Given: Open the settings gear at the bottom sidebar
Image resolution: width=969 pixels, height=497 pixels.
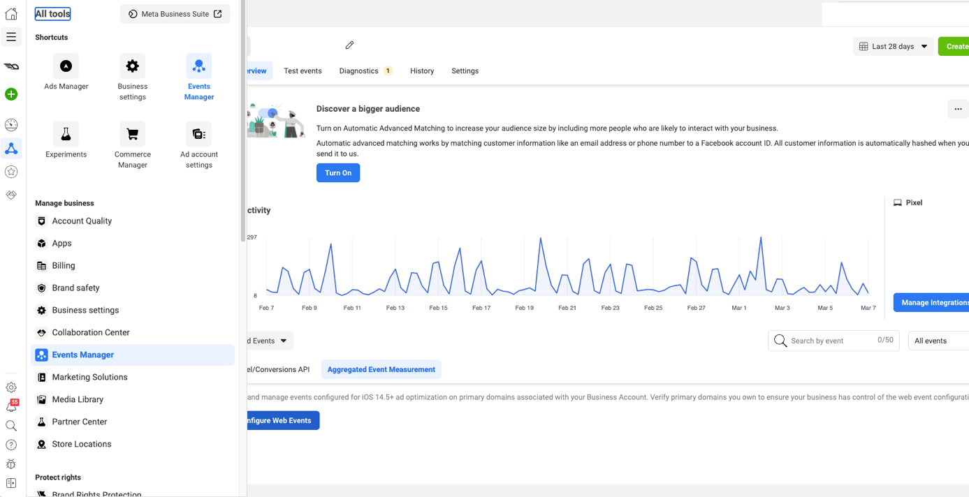Looking at the screenshot, I should tap(10, 387).
